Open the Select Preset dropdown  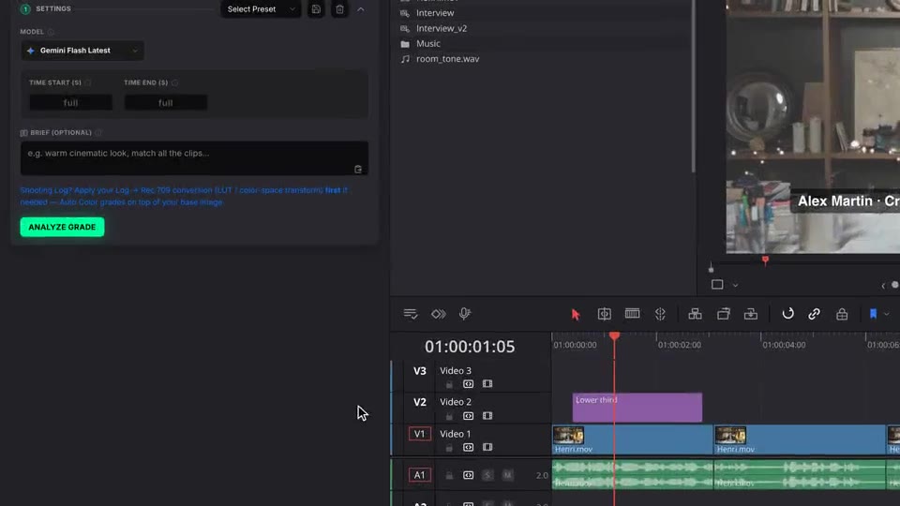(x=261, y=9)
